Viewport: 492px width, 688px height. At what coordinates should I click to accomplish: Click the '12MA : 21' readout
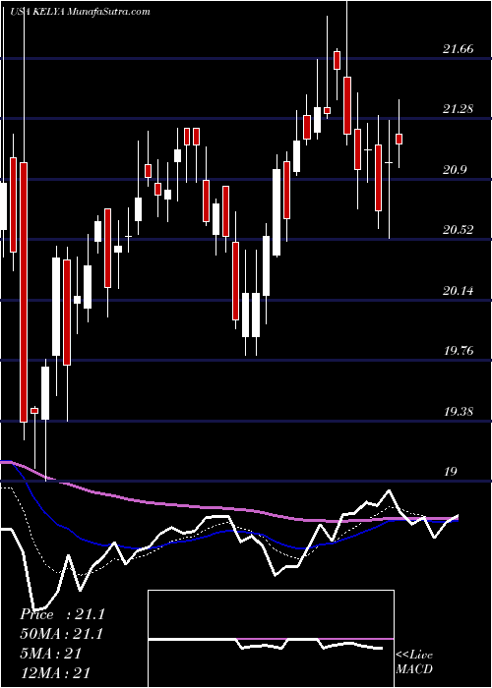tap(55, 673)
